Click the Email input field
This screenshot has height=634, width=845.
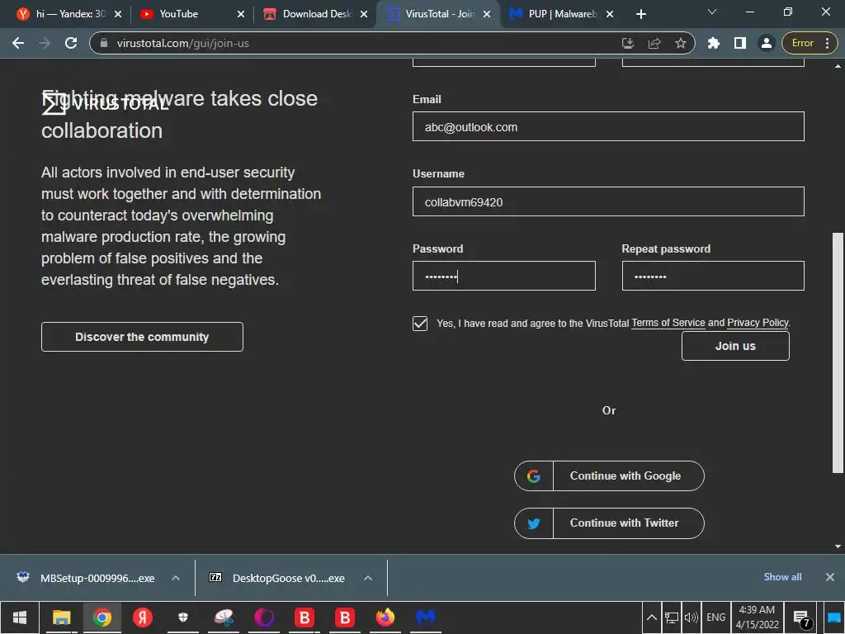tap(608, 126)
